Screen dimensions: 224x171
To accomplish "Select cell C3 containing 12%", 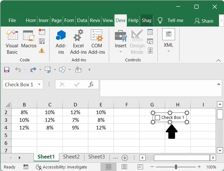I will coord(50,120).
